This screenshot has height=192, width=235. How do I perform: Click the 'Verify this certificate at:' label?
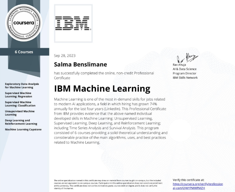(188, 180)
